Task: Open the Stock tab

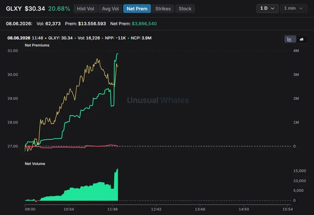Action: pyautogui.click(x=185, y=9)
